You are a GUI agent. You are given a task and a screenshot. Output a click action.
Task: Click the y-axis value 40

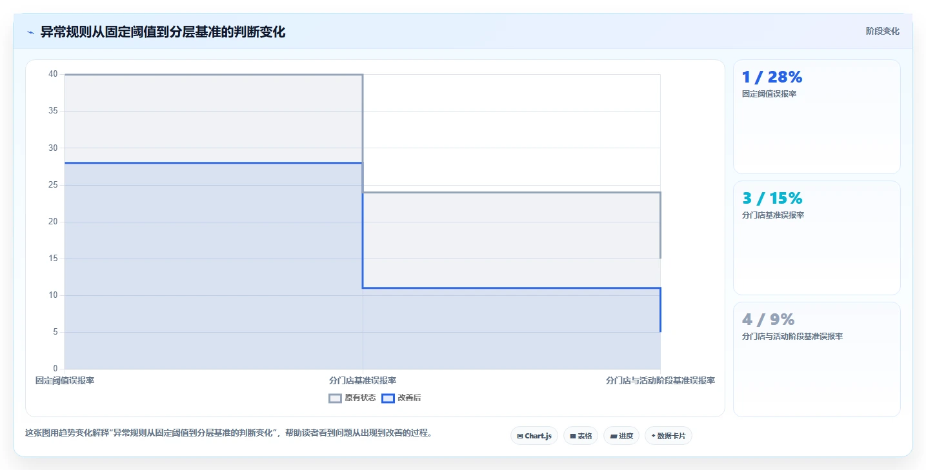pyautogui.click(x=54, y=74)
